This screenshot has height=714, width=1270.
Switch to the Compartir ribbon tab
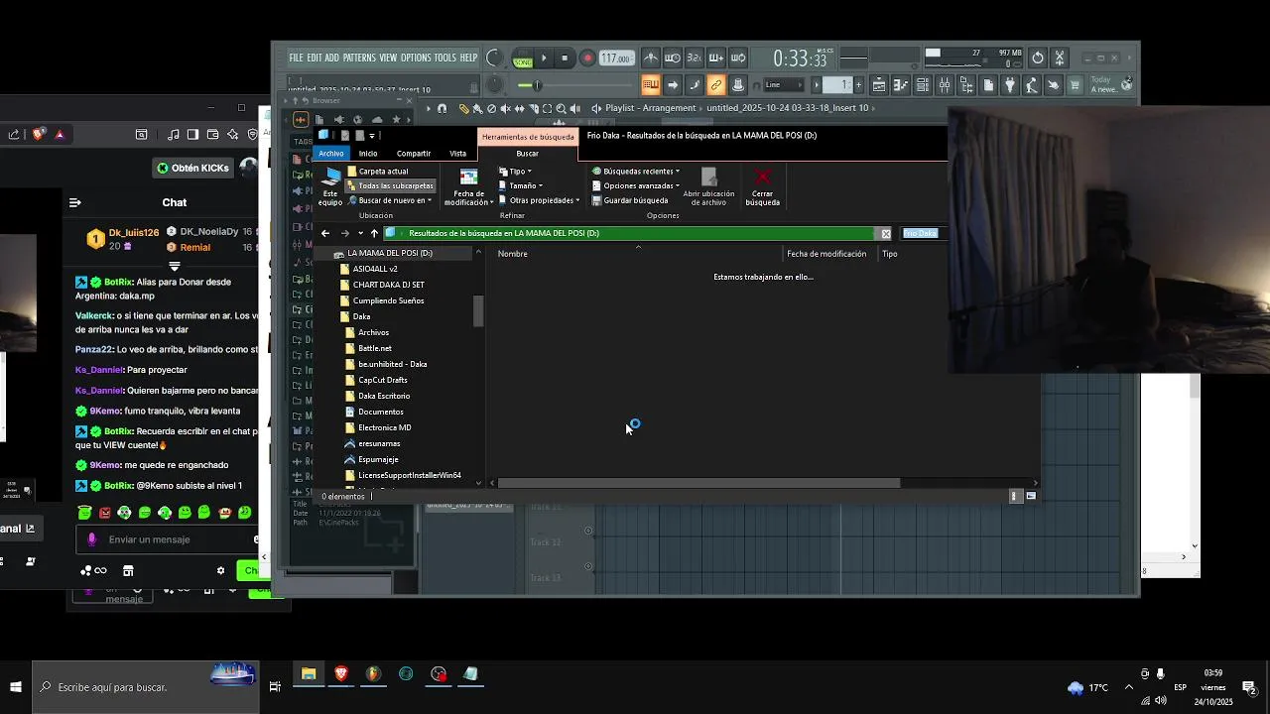click(x=414, y=154)
